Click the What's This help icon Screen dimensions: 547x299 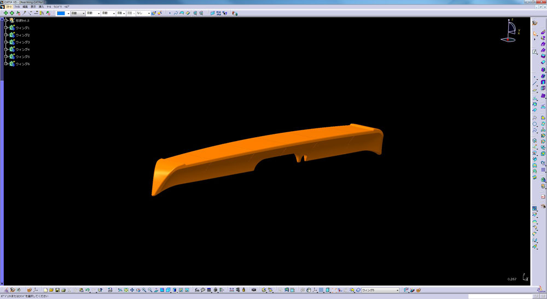point(100,290)
